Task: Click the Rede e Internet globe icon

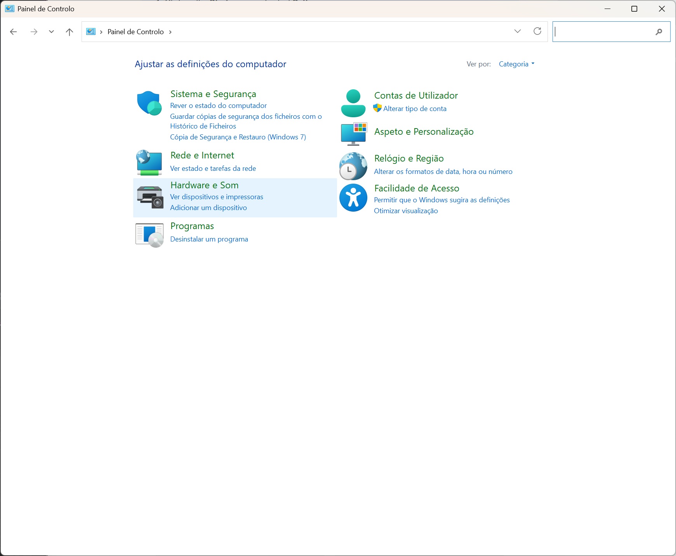Action: (149, 162)
